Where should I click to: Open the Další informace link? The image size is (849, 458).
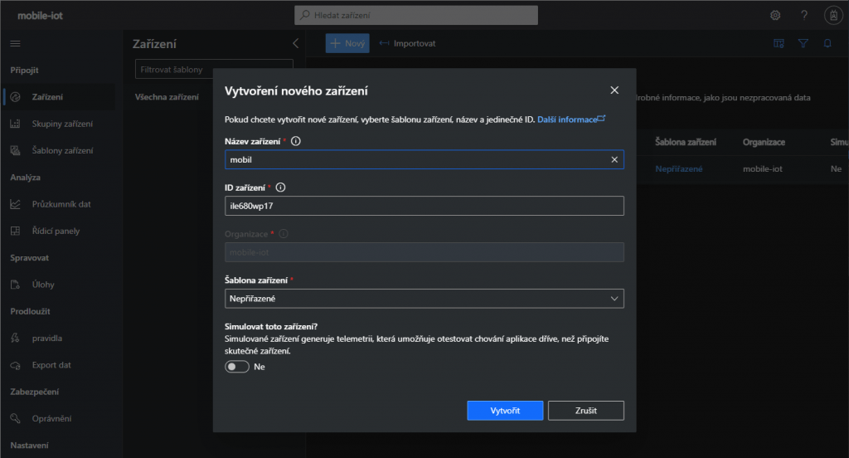pos(570,119)
